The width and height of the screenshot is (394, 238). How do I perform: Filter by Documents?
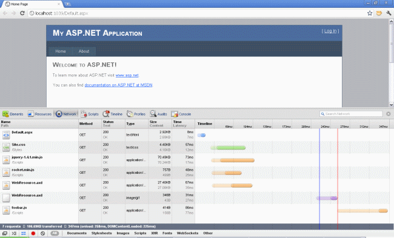point(76,233)
